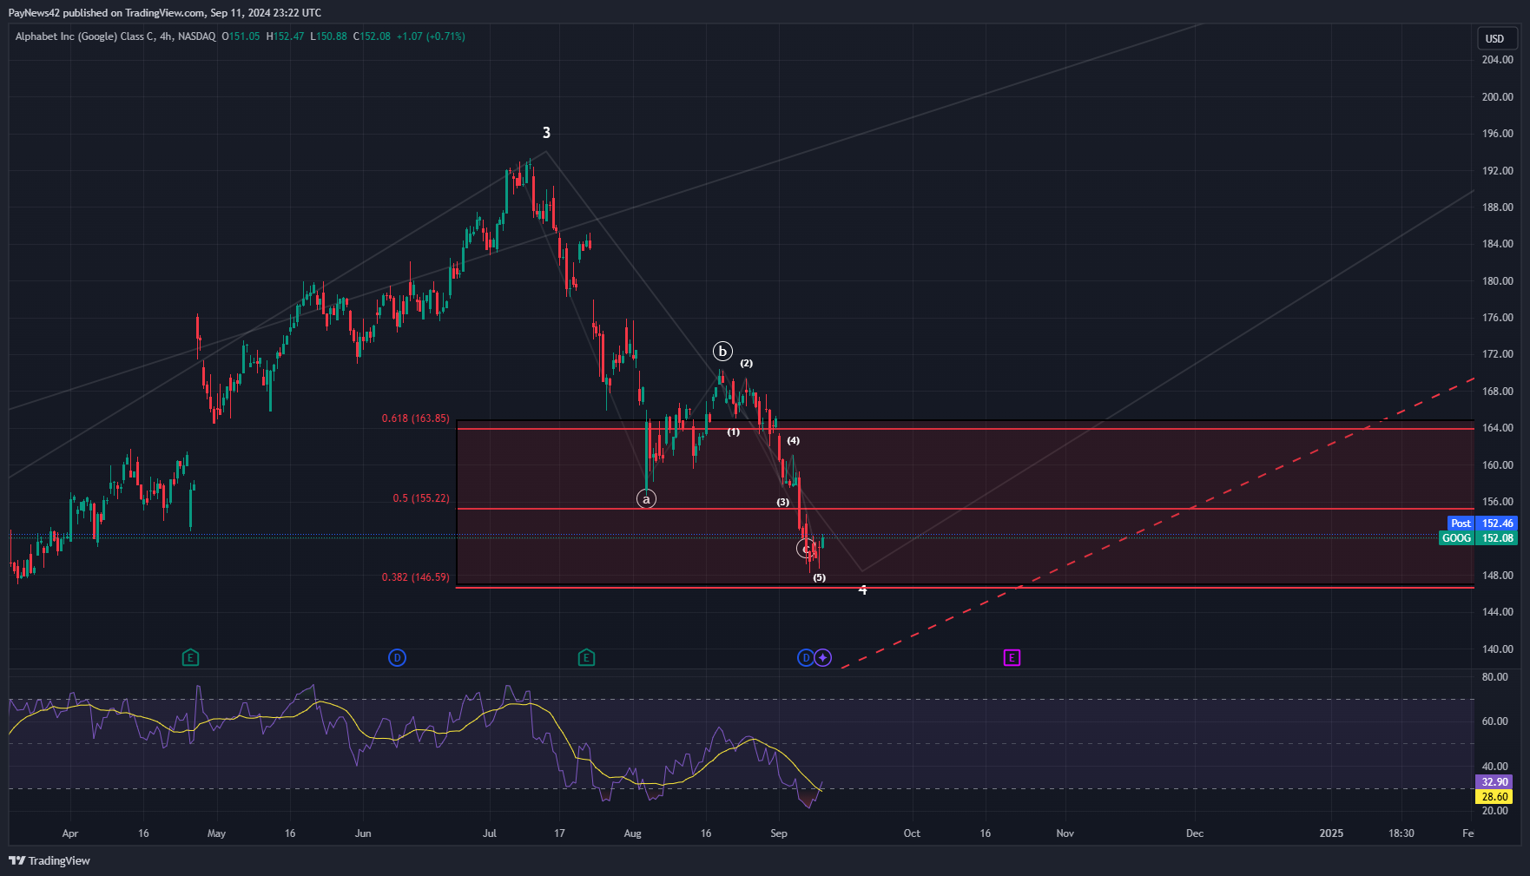Click the purple upcoming earnings E marker
The image size is (1530, 876).
1012,657
